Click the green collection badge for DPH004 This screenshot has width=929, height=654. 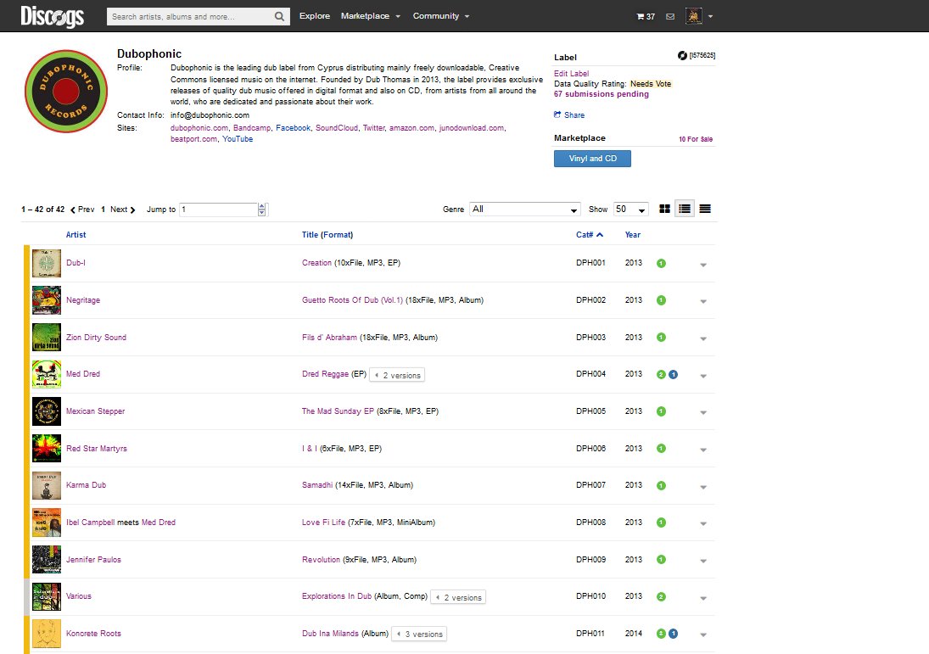point(661,374)
